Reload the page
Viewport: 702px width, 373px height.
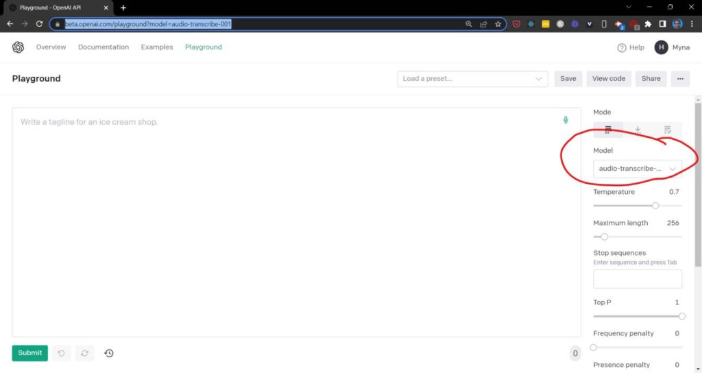click(39, 24)
